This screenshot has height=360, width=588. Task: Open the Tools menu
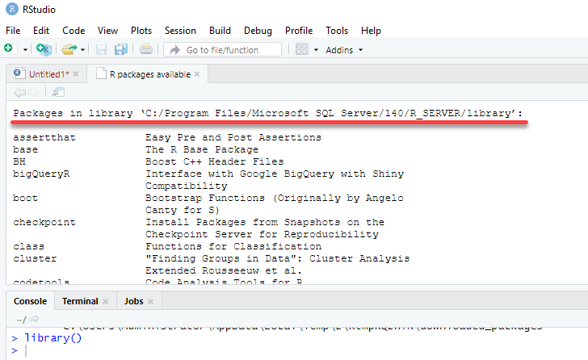(337, 31)
